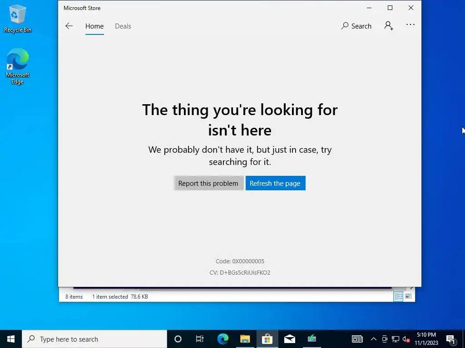465x348 pixels.
Task: Open Cortana from the taskbar
Action: tap(178, 339)
